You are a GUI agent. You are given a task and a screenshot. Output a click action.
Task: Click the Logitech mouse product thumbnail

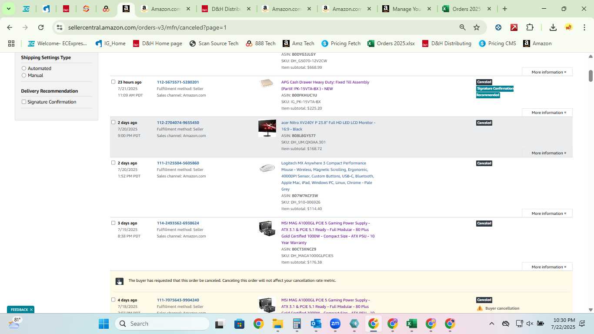[x=267, y=168]
